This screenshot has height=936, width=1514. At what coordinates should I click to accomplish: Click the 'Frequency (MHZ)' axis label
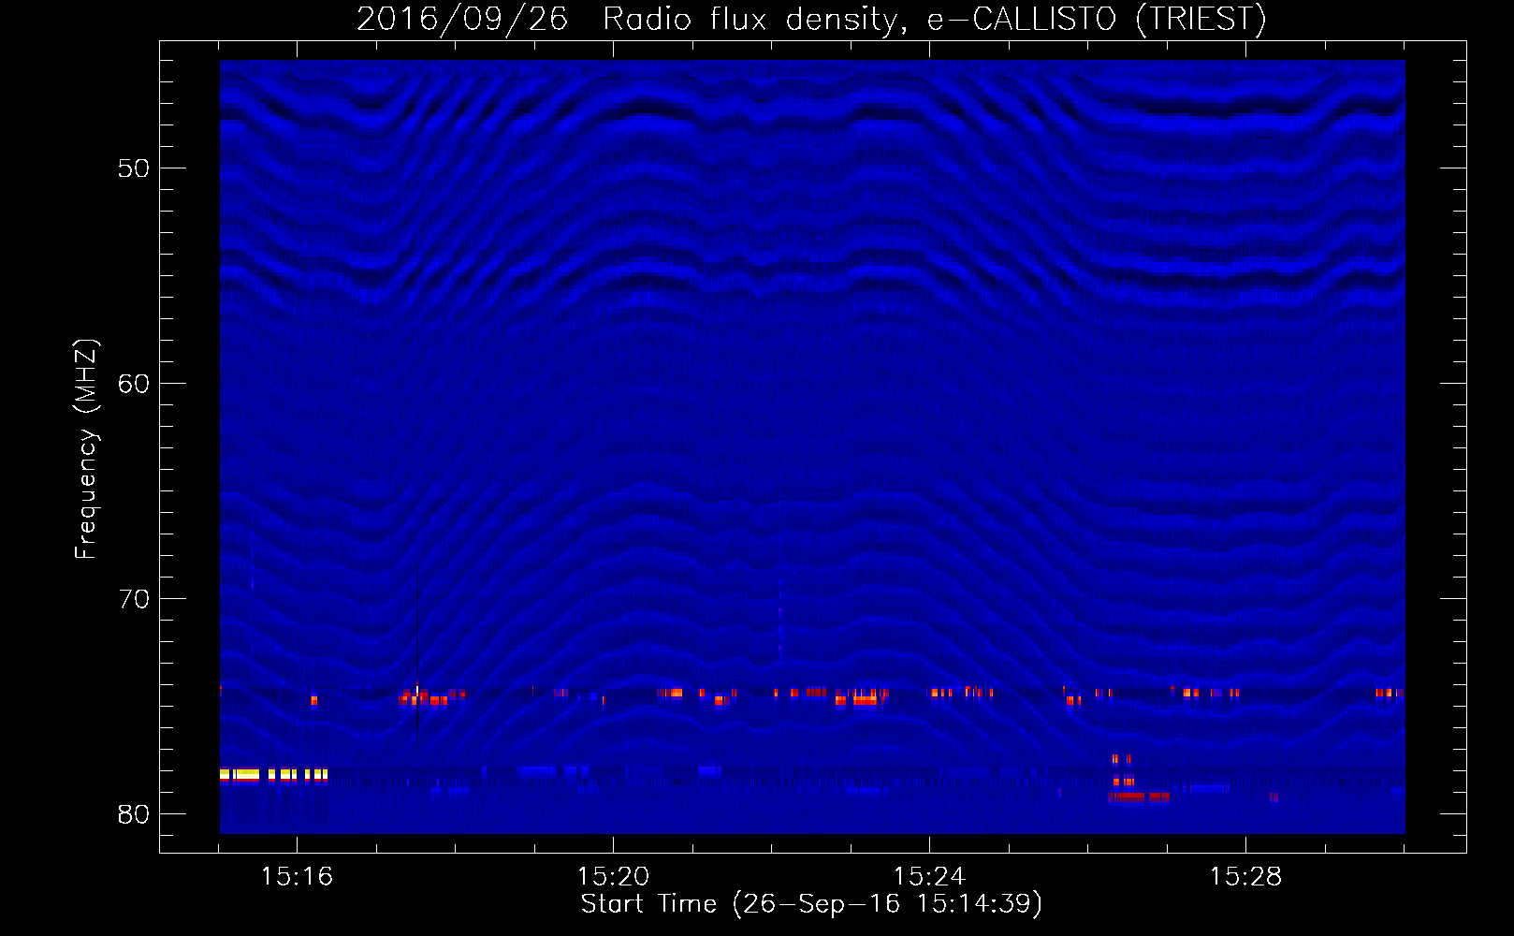coord(86,449)
